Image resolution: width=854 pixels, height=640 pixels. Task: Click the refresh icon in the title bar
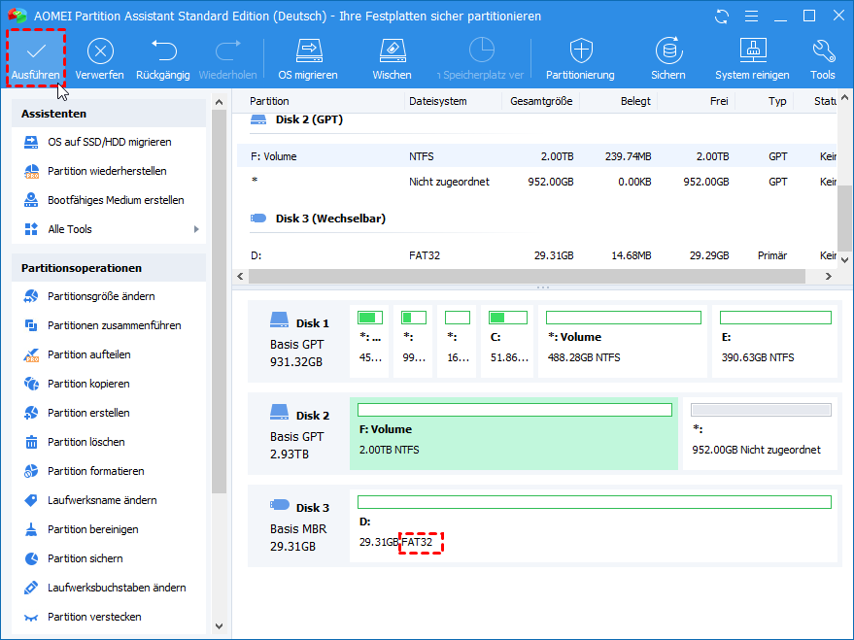(x=721, y=17)
